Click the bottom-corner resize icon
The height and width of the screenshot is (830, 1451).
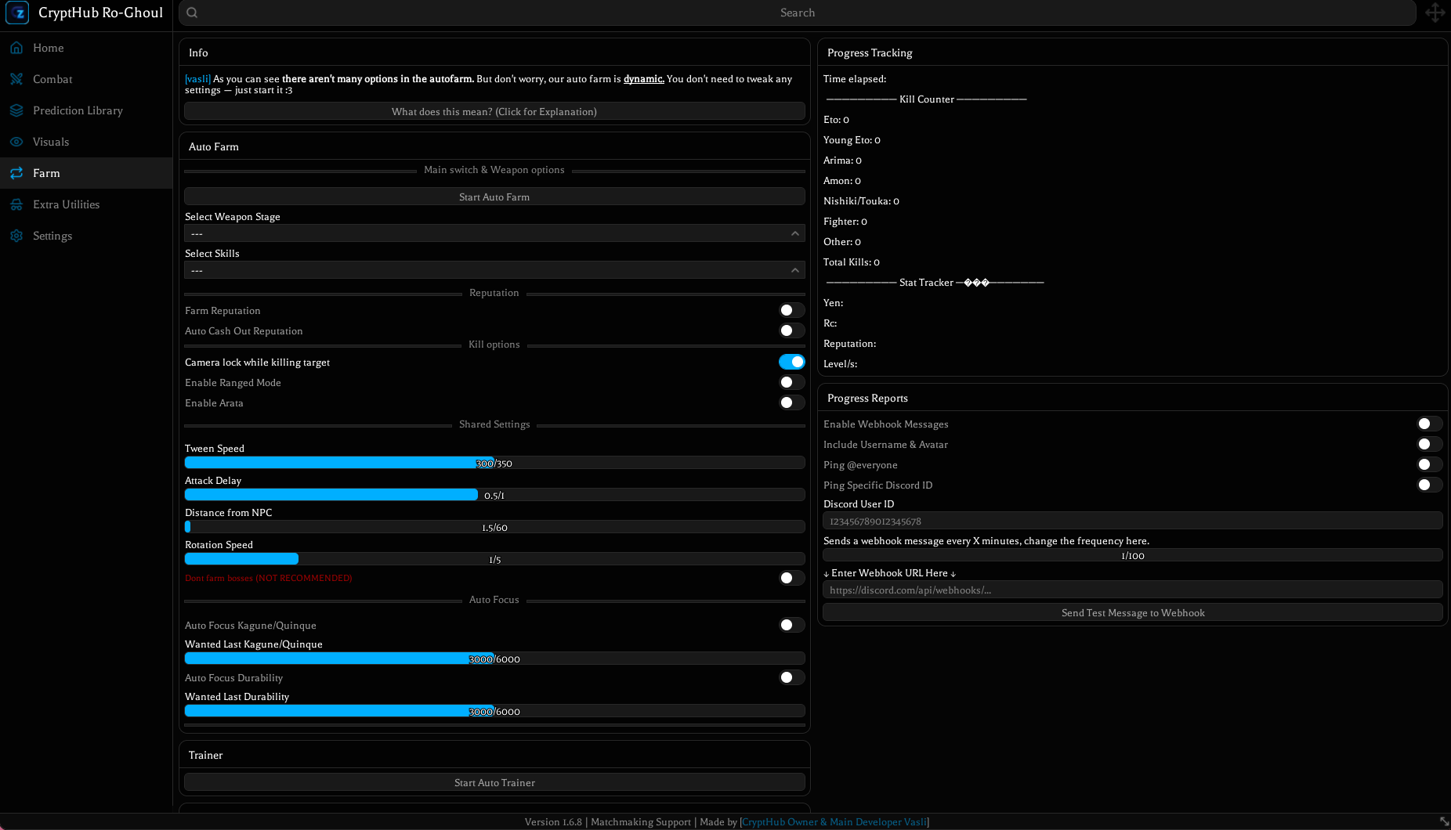click(x=1444, y=821)
